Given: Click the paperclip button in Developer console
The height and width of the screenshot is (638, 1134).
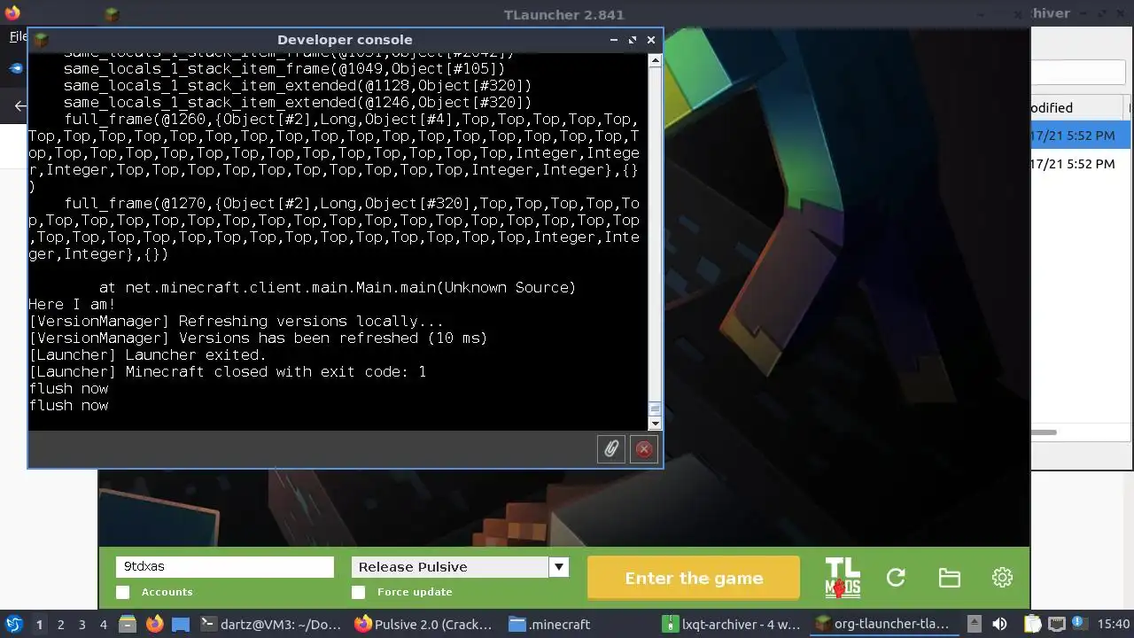Looking at the screenshot, I should (611, 449).
